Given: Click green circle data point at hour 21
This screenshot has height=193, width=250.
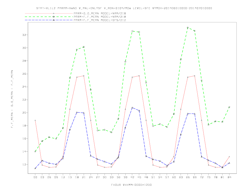Looking at the screenshot, I should tap(84, 47).
